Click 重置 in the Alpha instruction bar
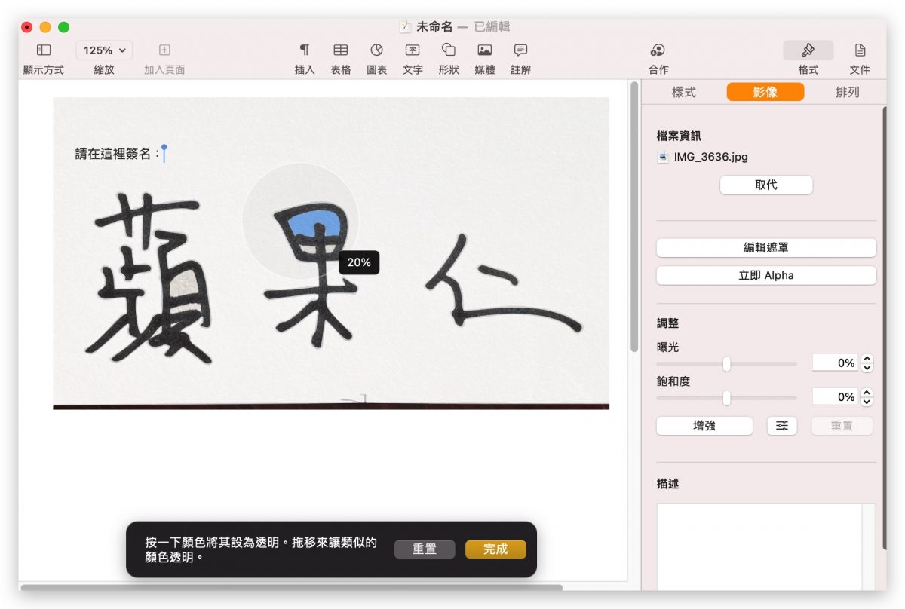Screen dimensions: 905x609 (x=425, y=549)
